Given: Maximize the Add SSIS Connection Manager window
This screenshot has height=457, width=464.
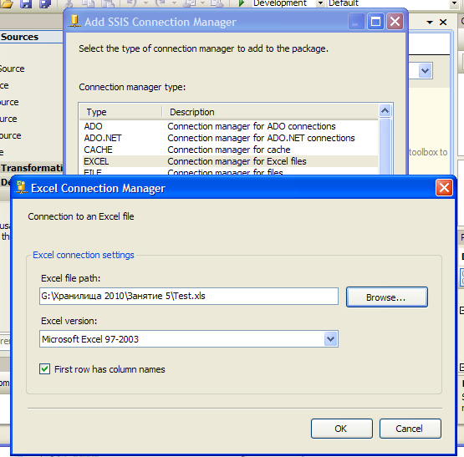Looking at the screenshot, I should tap(375, 22).
